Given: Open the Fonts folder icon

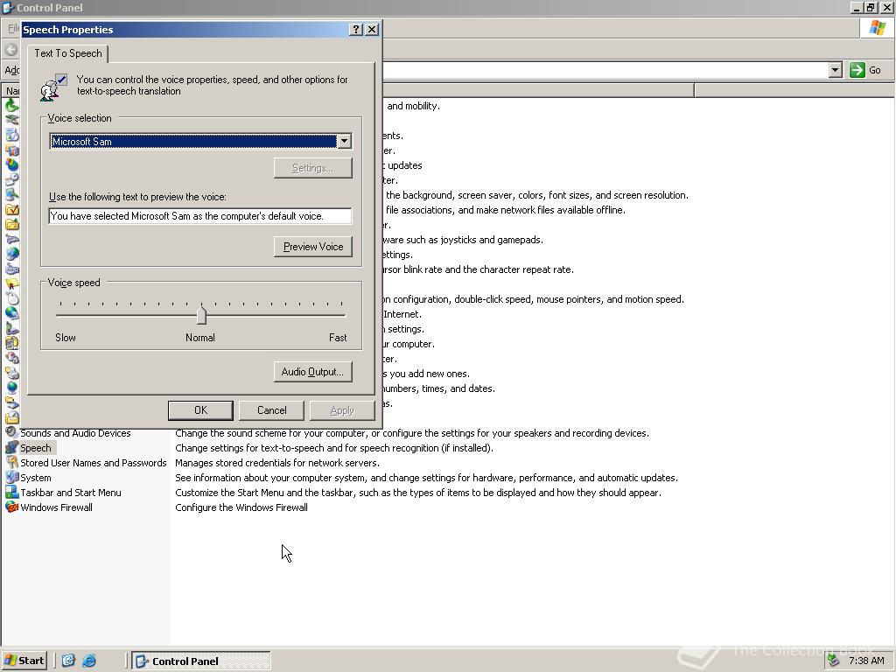Looking at the screenshot, I should pyautogui.click(x=11, y=225).
